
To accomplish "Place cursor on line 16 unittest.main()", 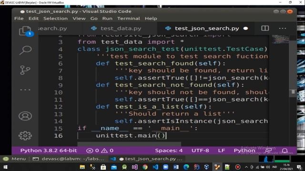I will pos(131,135).
